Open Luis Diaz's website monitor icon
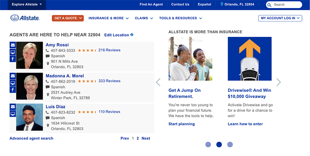310x156 pixels. click(x=13, y=114)
